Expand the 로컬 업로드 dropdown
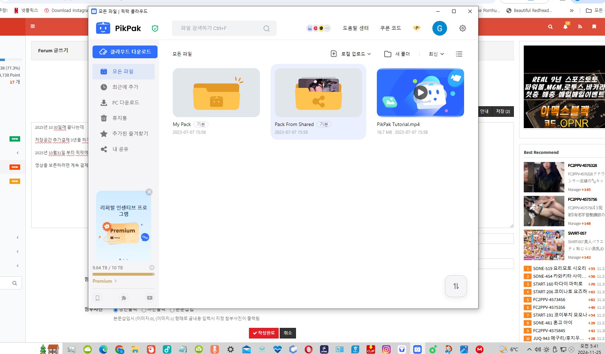 tap(351, 54)
